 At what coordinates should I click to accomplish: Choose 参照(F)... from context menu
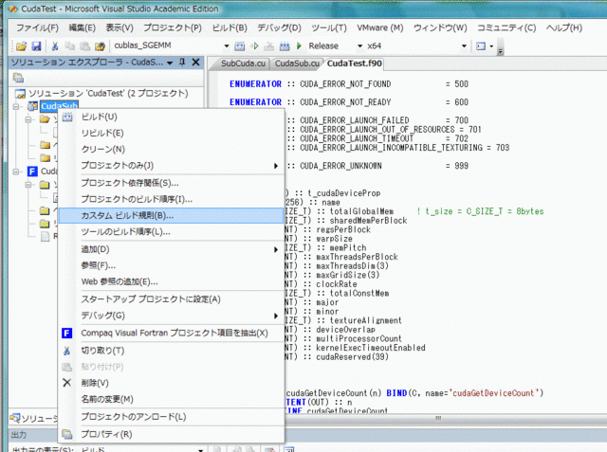point(172,265)
